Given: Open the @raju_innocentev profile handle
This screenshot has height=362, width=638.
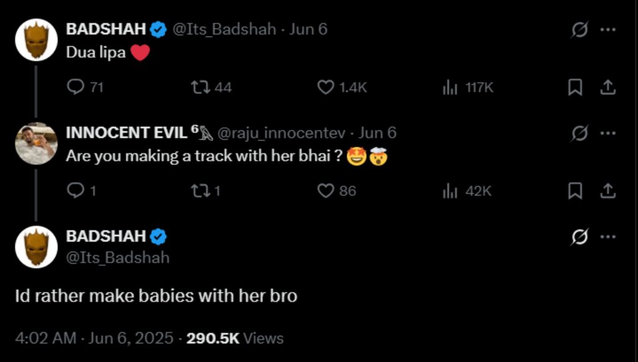Looking at the screenshot, I should pos(282,133).
